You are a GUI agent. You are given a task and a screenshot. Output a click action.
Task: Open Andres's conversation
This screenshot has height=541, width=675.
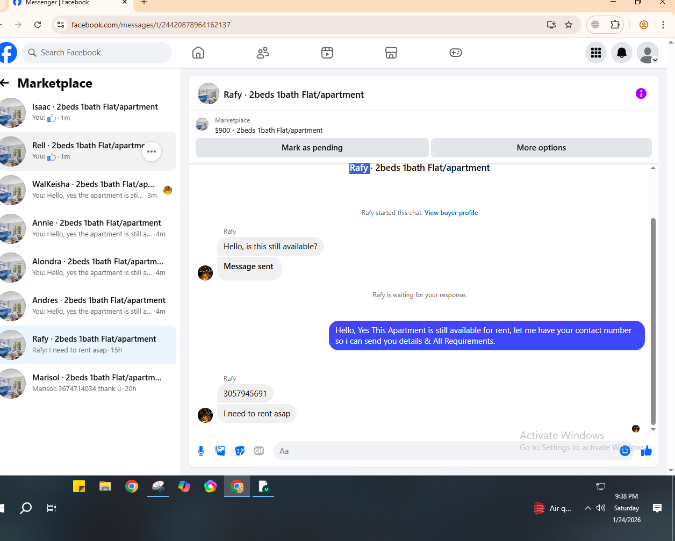pyautogui.click(x=88, y=306)
